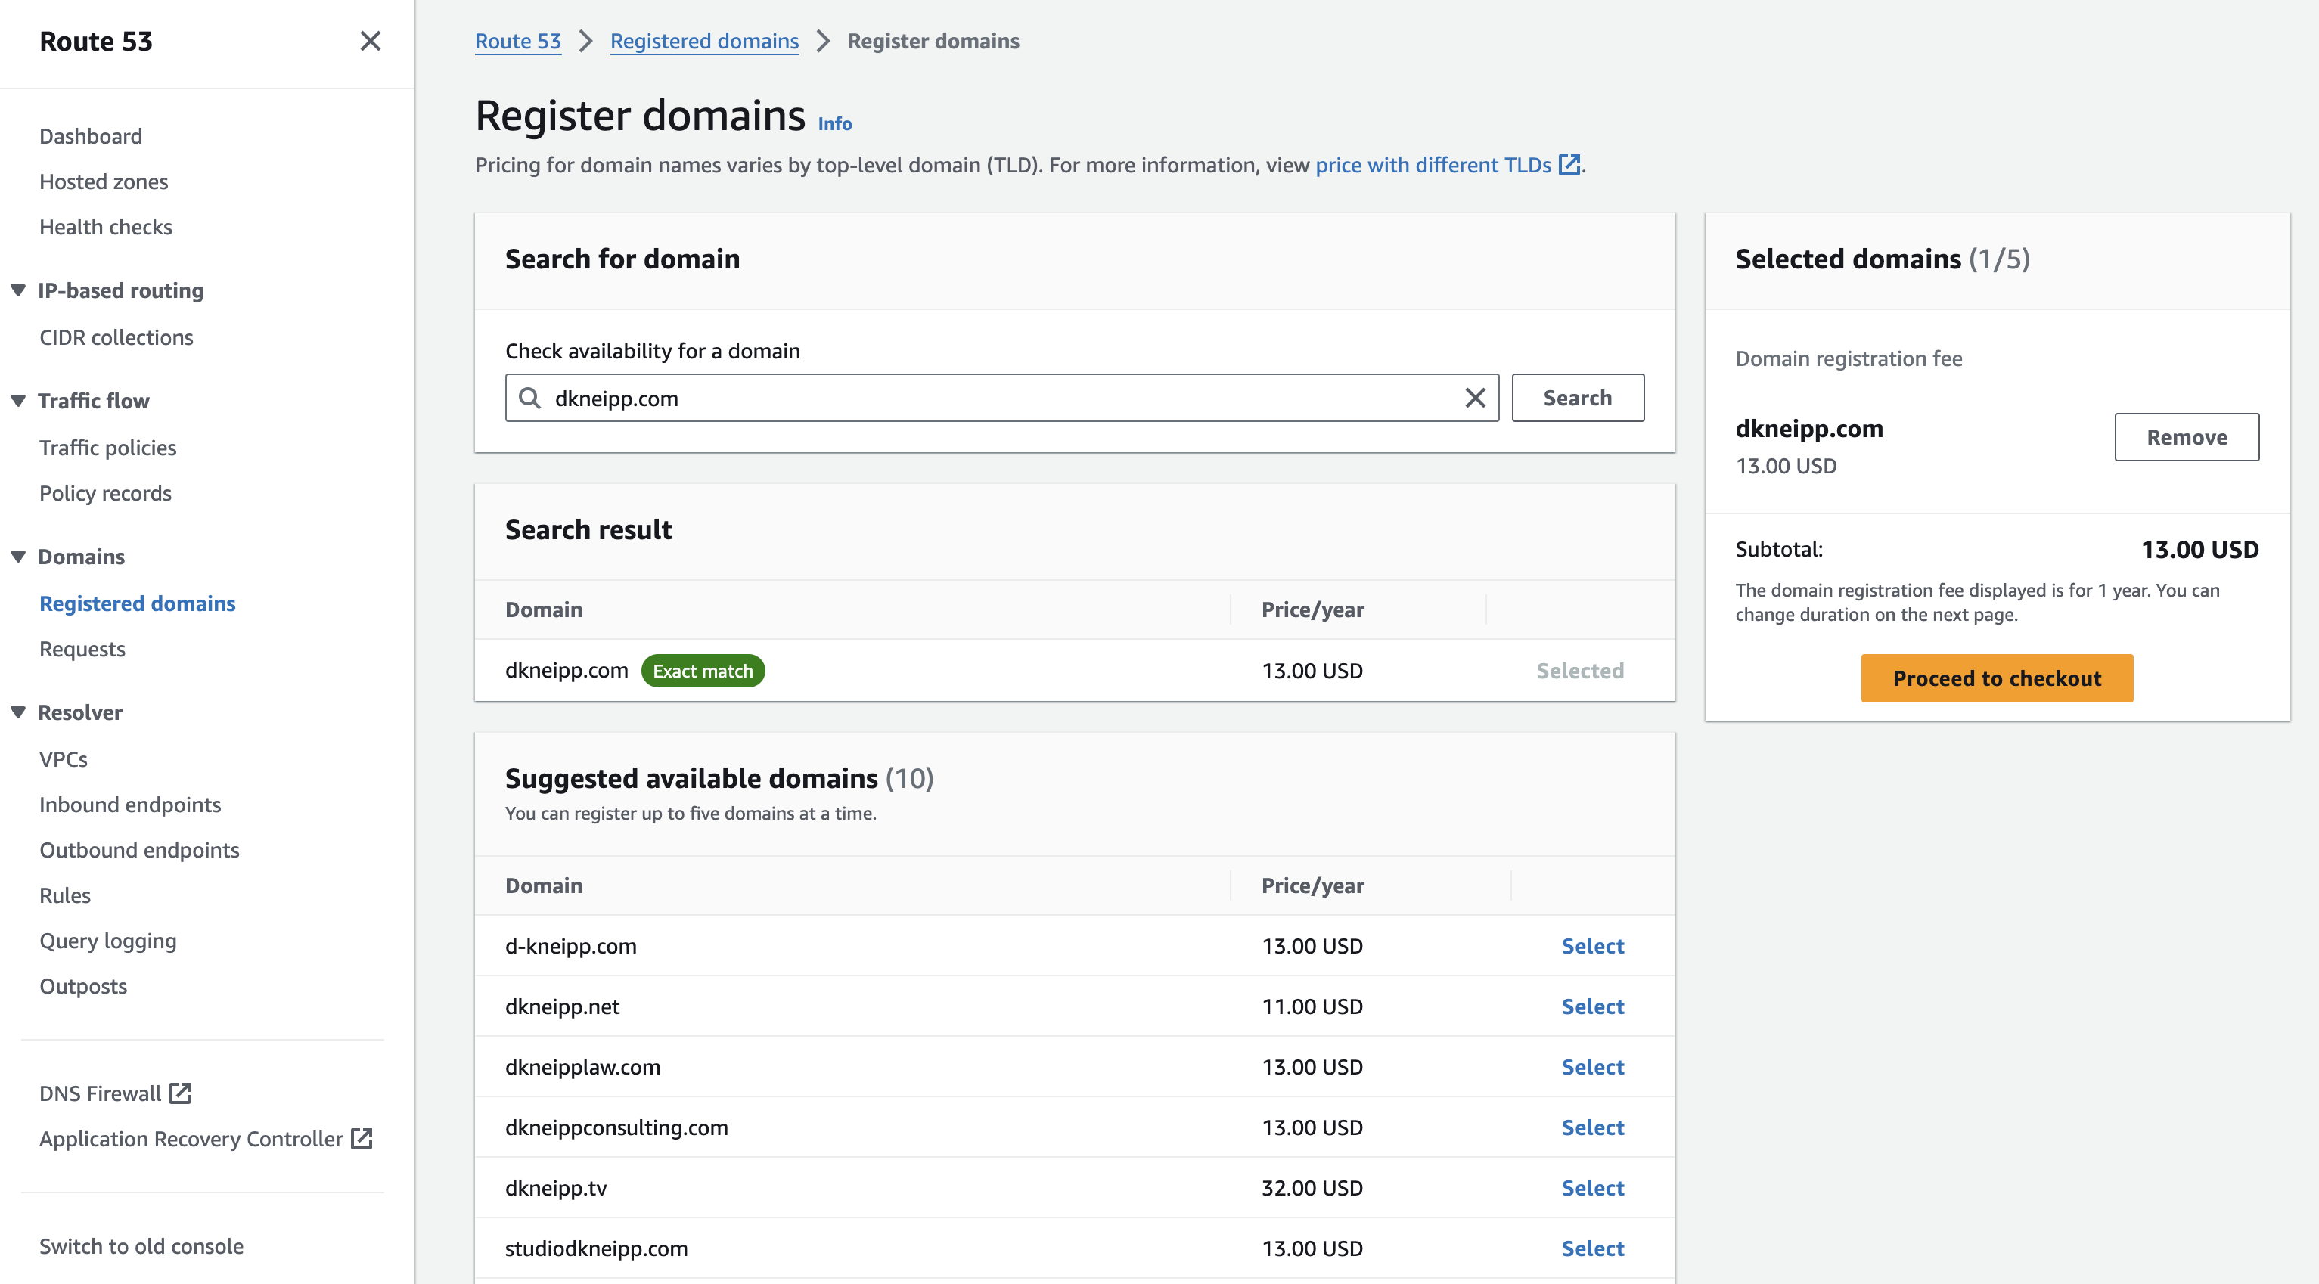Click the Remove domain button
This screenshot has height=1284, width=2319.
click(2186, 436)
